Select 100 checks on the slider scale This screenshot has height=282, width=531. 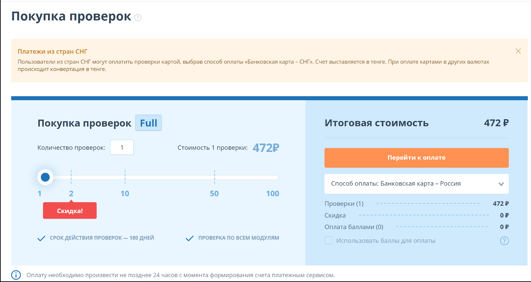[272, 193]
